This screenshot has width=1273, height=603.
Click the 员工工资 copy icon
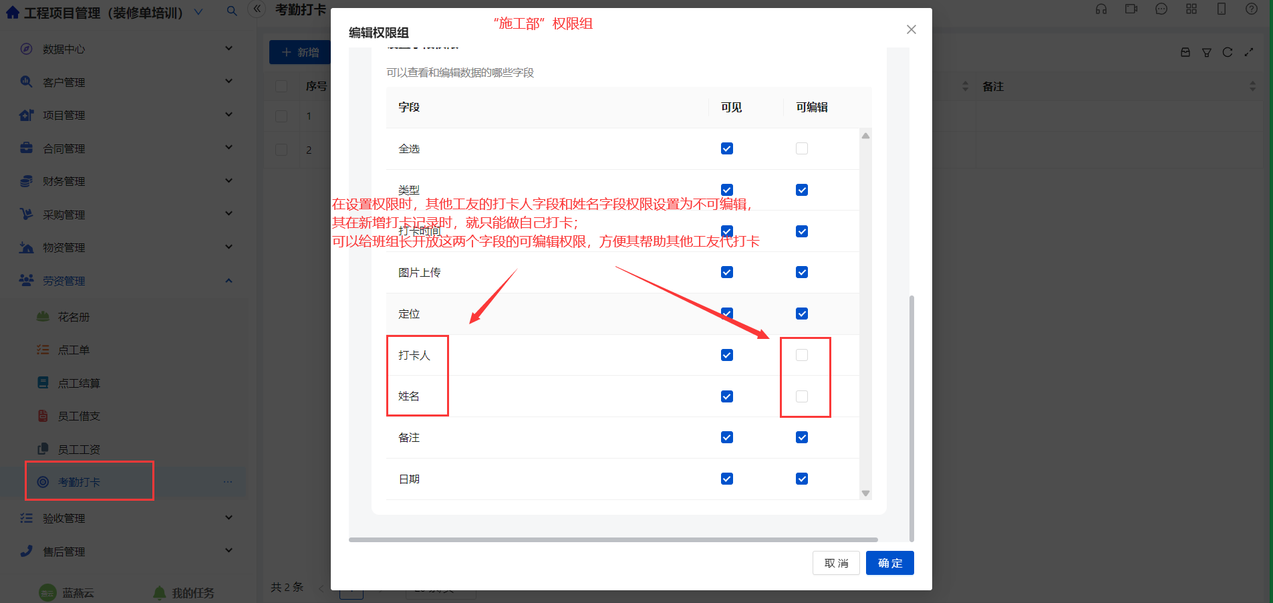pyautogui.click(x=43, y=449)
